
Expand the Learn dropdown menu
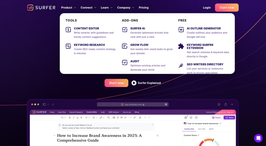[107, 8]
